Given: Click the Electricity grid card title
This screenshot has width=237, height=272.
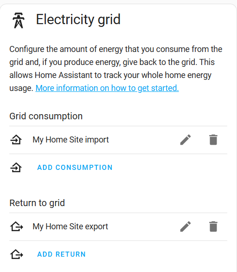Looking at the screenshot, I should (x=78, y=19).
